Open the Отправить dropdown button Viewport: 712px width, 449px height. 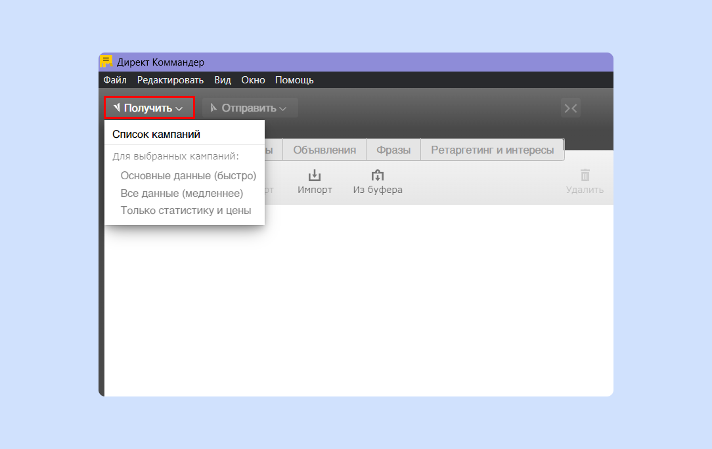[250, 108]
